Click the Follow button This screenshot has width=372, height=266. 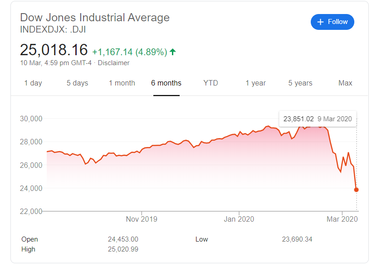[332, 22]
